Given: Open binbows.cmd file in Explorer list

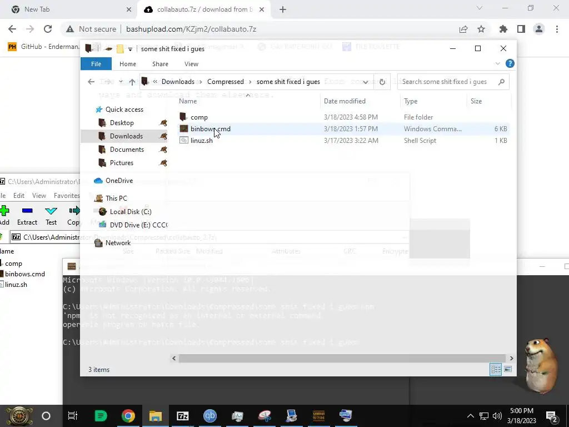Looking at the screenshot, I should tap(211, 129).
